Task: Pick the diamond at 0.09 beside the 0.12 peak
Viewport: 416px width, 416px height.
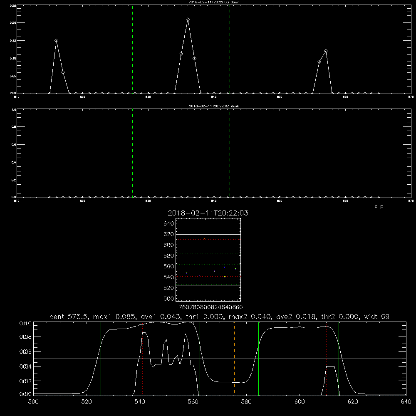Action: (319, 62)
